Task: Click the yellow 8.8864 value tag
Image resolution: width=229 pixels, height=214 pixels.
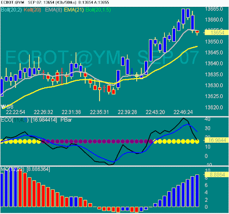Action: click(216, 174)
